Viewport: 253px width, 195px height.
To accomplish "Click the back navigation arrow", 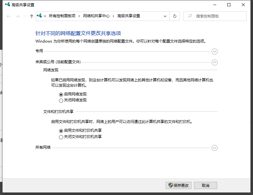I will 8,16.
